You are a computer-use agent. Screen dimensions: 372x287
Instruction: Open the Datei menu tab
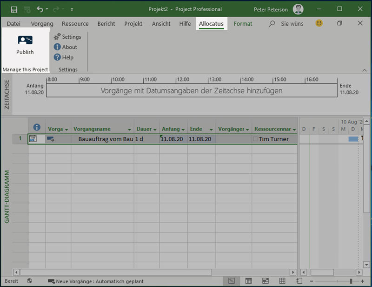coord(13,24)
